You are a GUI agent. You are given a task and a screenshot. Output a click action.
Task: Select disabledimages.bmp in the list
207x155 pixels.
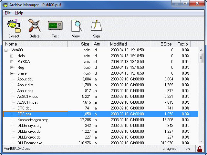[x=33, y=120]
